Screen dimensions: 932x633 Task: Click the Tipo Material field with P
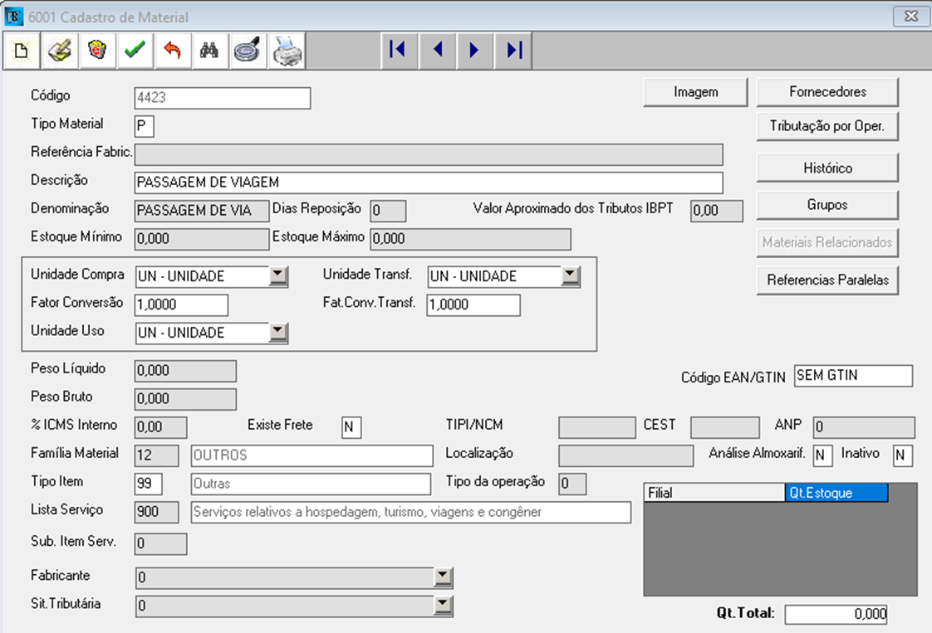tap(144, 126)
